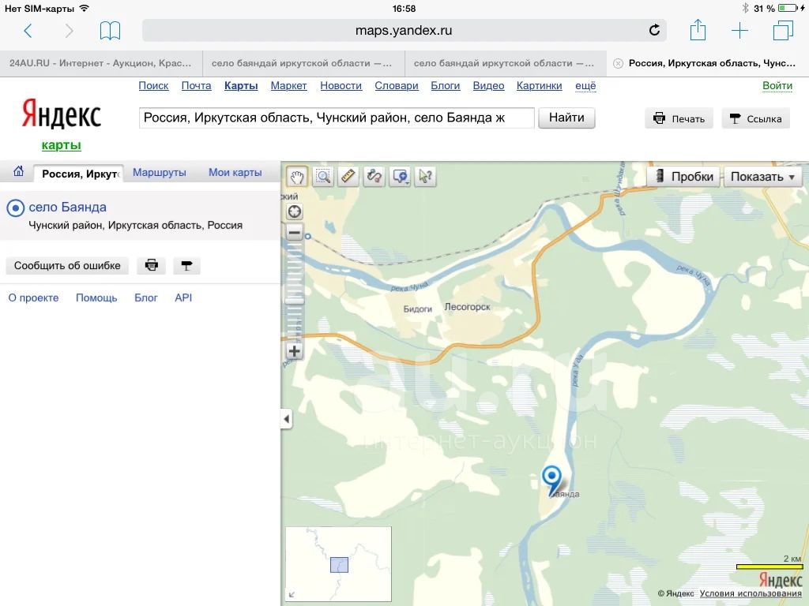Open Safari bookmarks book icon
809x606 pixels.
110,31
